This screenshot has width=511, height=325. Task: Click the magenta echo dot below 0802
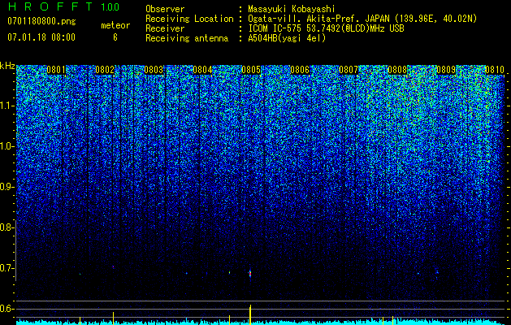pos(113,266)
